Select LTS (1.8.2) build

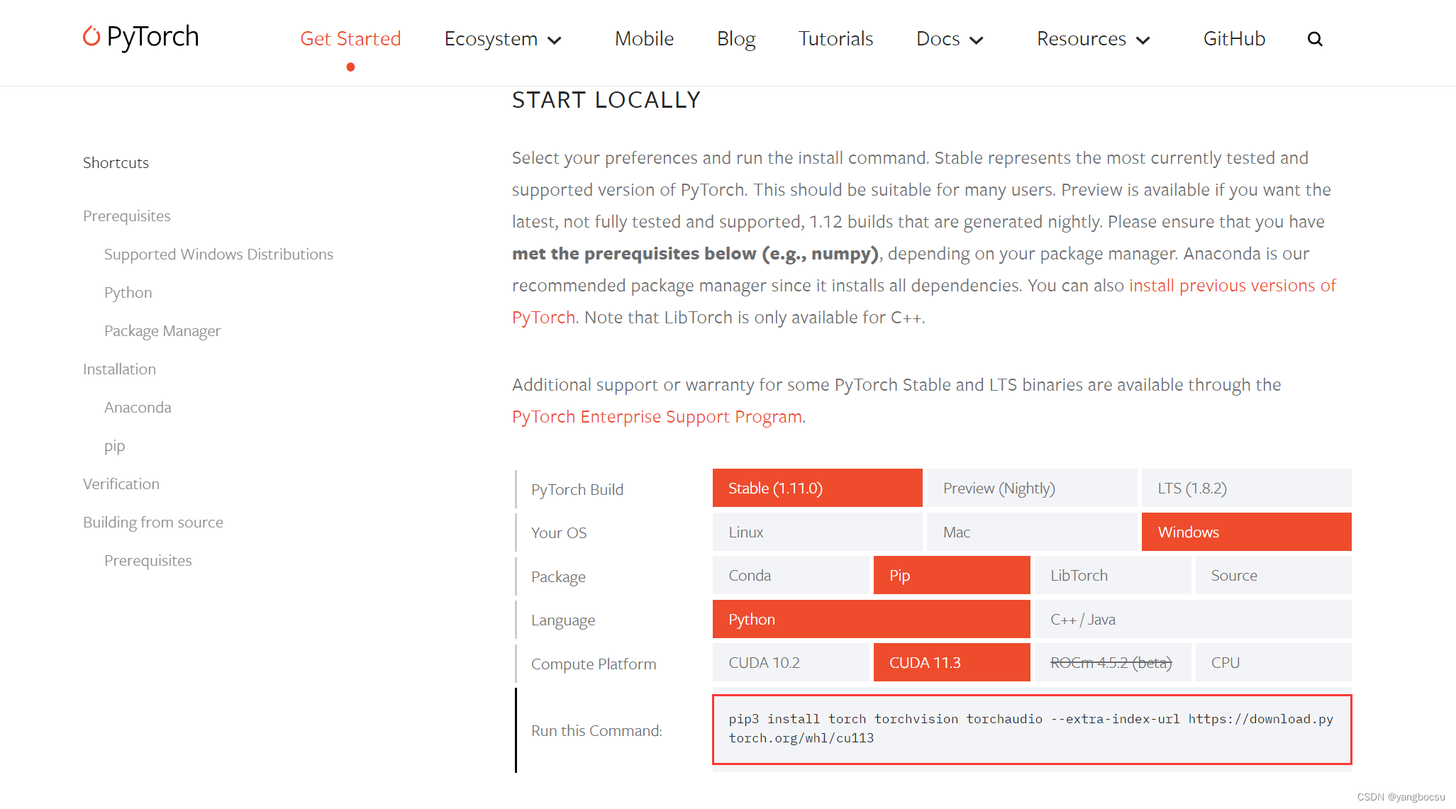tap(1245, 489)
